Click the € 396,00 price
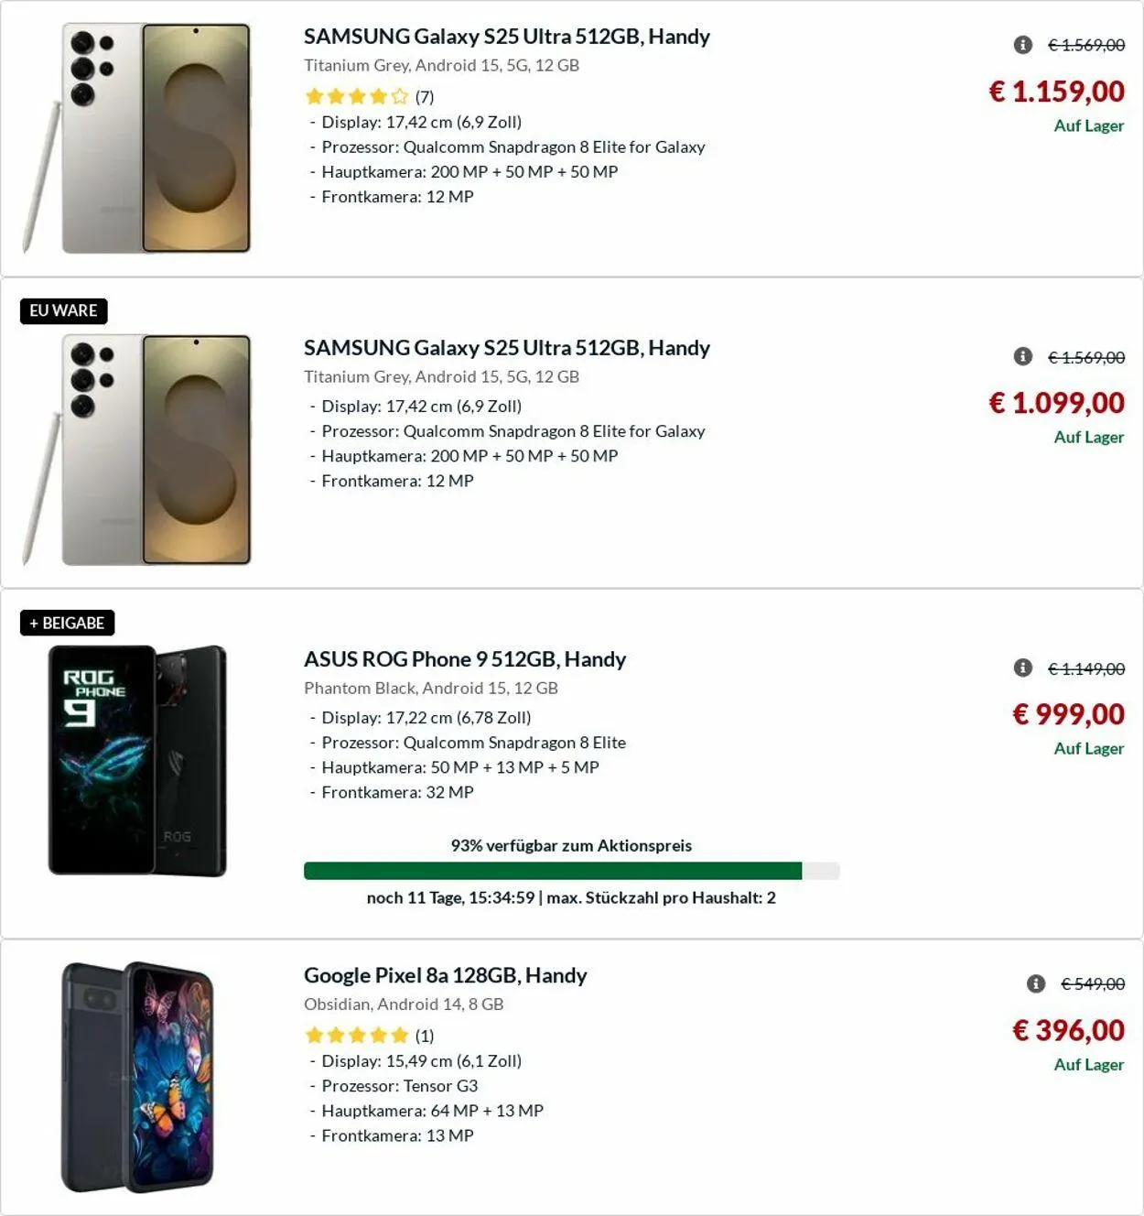The image size is (1144, 1216). click(1068, 1030)
